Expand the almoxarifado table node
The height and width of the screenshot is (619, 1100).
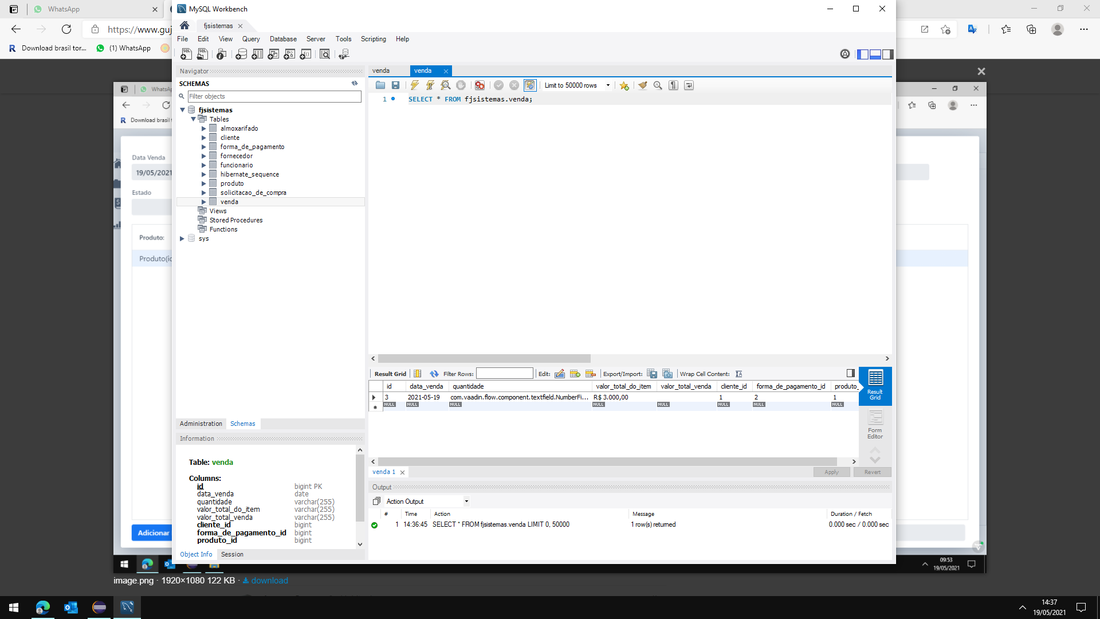click(203, 128)
